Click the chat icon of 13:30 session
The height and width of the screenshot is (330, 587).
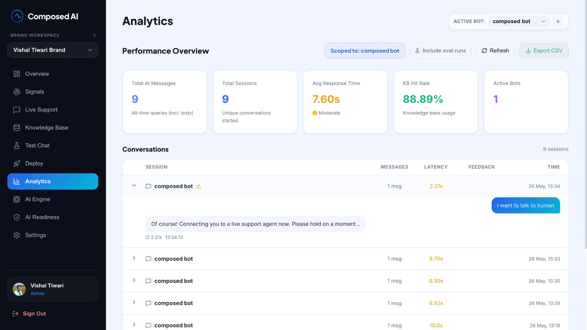click(x=148, y=281)
